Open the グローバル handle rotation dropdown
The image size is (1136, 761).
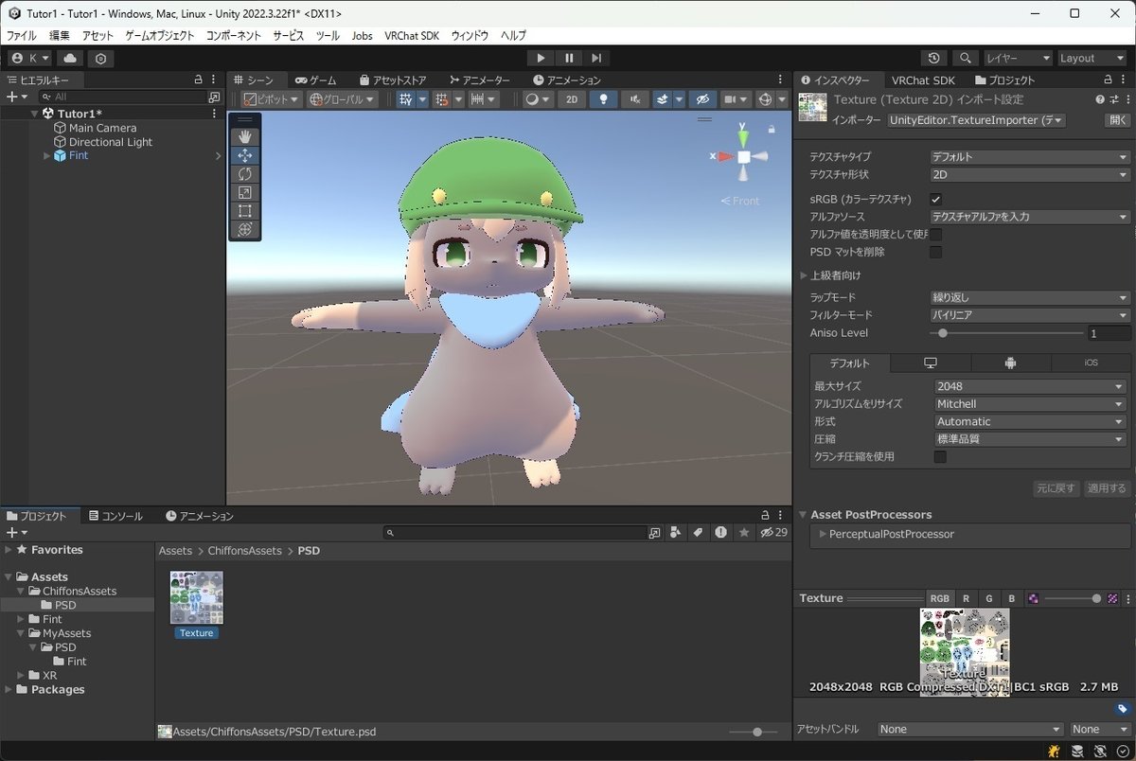[343, 99]
